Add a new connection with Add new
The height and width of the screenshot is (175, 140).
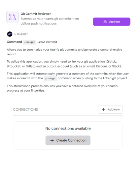110,110
